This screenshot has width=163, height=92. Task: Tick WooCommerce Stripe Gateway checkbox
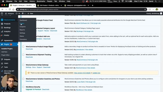23,65
